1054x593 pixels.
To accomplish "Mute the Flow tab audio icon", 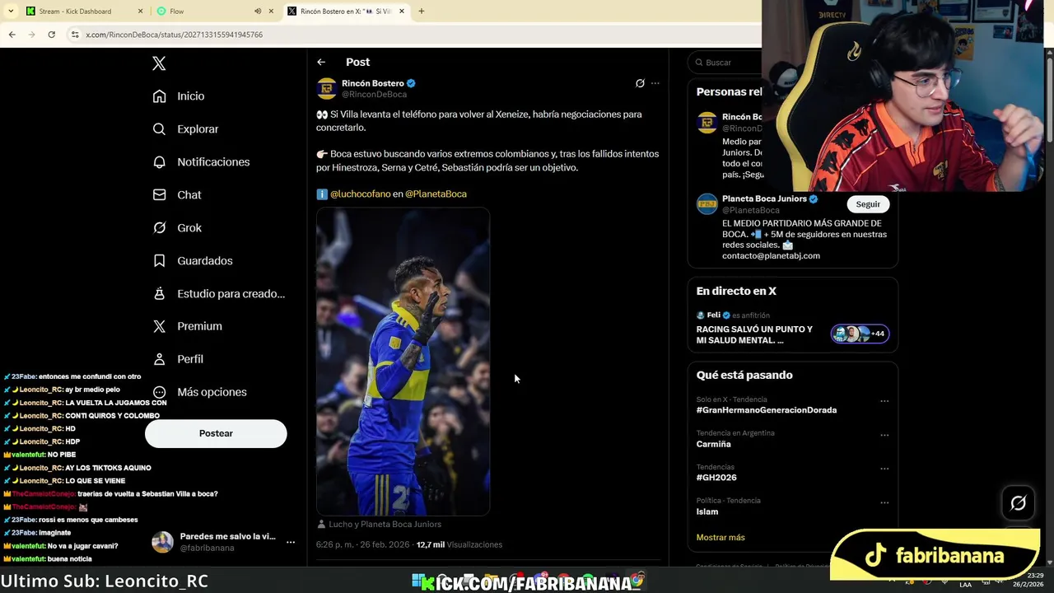I will pos(258,12).
